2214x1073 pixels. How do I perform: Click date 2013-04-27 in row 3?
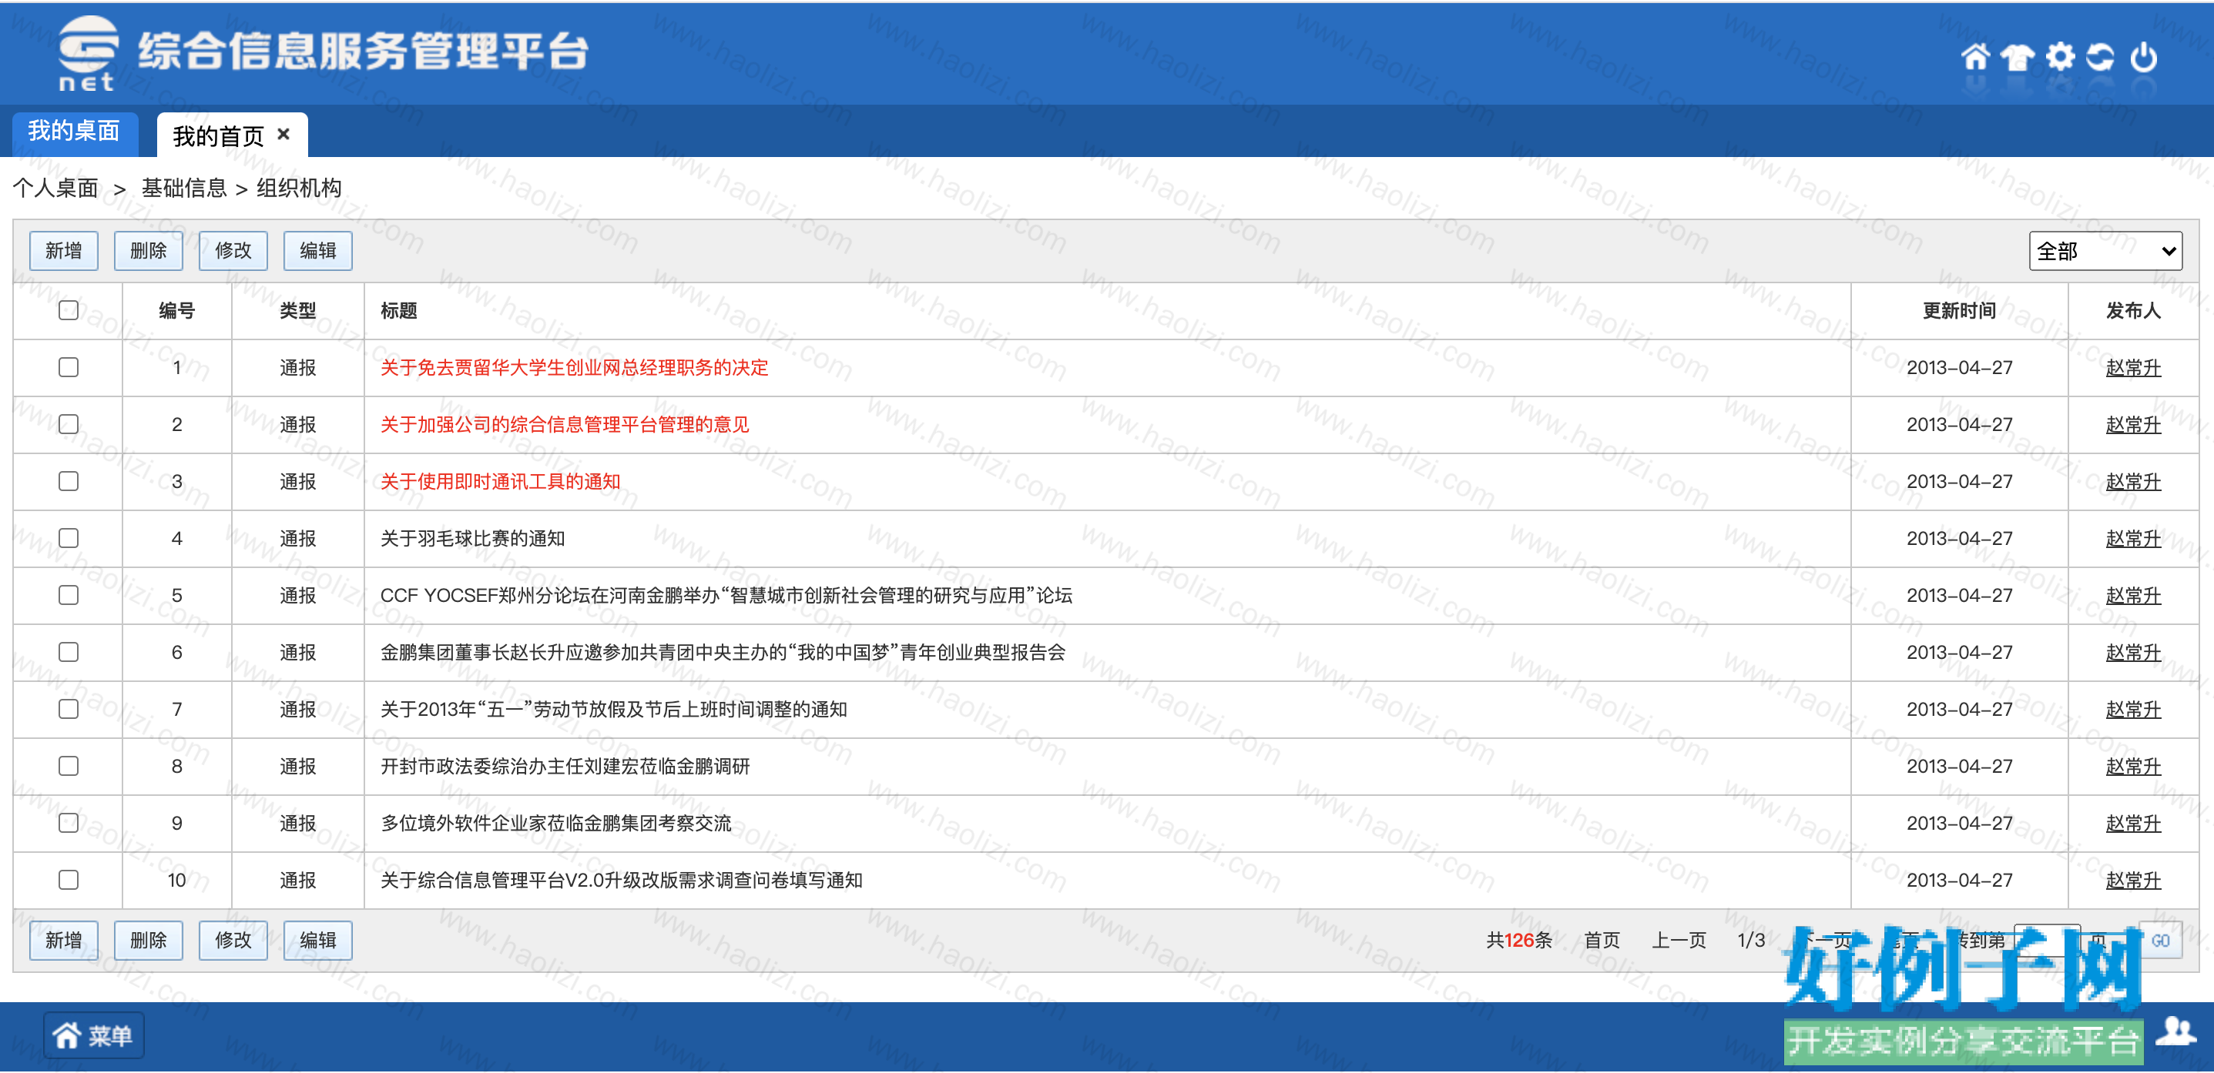[x=1960, y=481]
